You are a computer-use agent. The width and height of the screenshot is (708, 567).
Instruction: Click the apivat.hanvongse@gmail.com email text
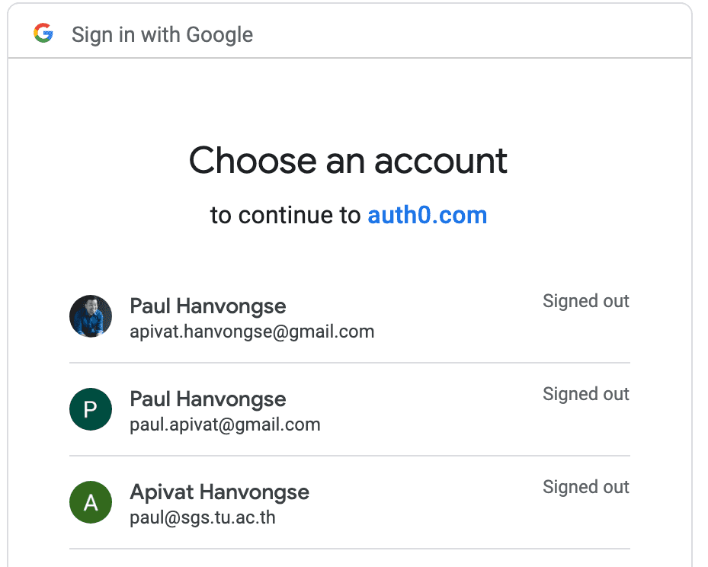[x=252, y=332]
